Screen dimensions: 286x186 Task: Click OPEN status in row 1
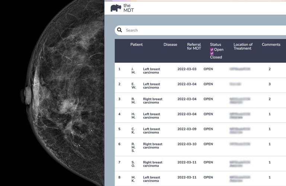(208, 69)
